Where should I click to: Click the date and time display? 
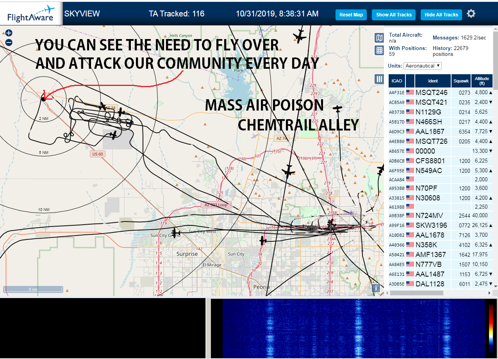coord(277,14)
